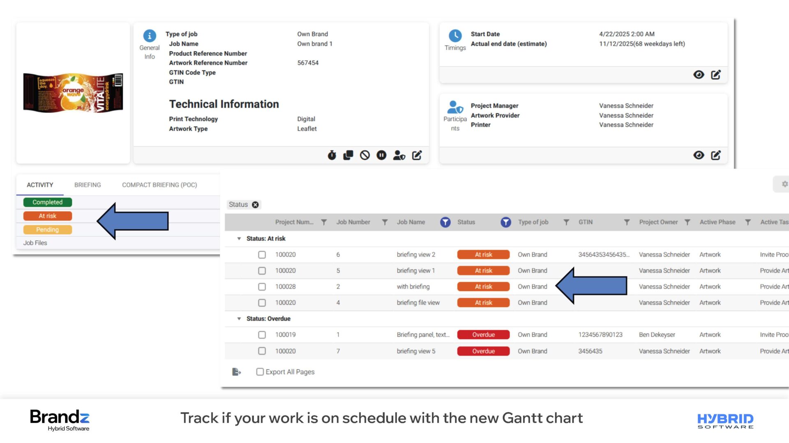Switch to the Briefing tab
Image resolution: width=789 pixels, height=443 pixels.
(x=88, y=185)
